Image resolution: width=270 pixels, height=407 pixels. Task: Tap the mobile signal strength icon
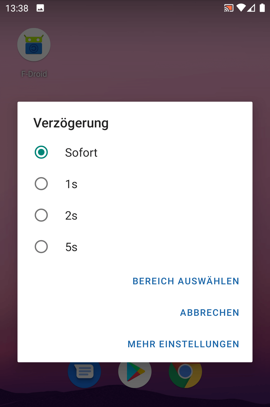(x=251, y=8)
